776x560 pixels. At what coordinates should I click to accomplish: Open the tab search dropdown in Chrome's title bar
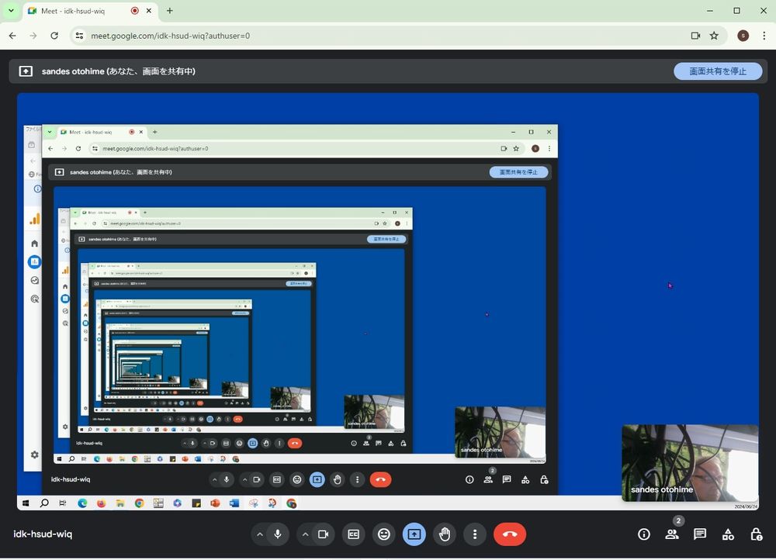tap(11, 11)
